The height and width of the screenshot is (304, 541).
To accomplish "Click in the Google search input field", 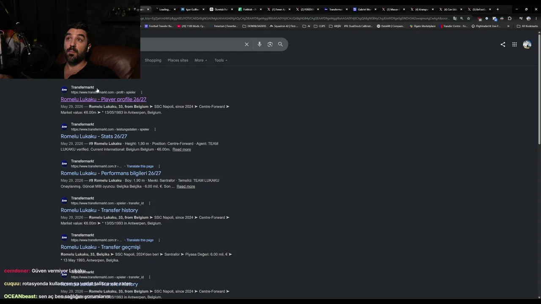I will (190, 44).
